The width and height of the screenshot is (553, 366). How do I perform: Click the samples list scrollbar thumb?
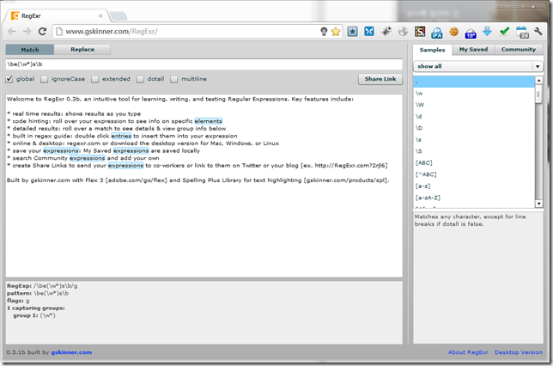[x=538, y=95]
